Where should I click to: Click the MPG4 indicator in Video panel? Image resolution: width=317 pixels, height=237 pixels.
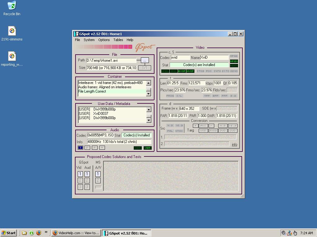(x=234, y=61)
